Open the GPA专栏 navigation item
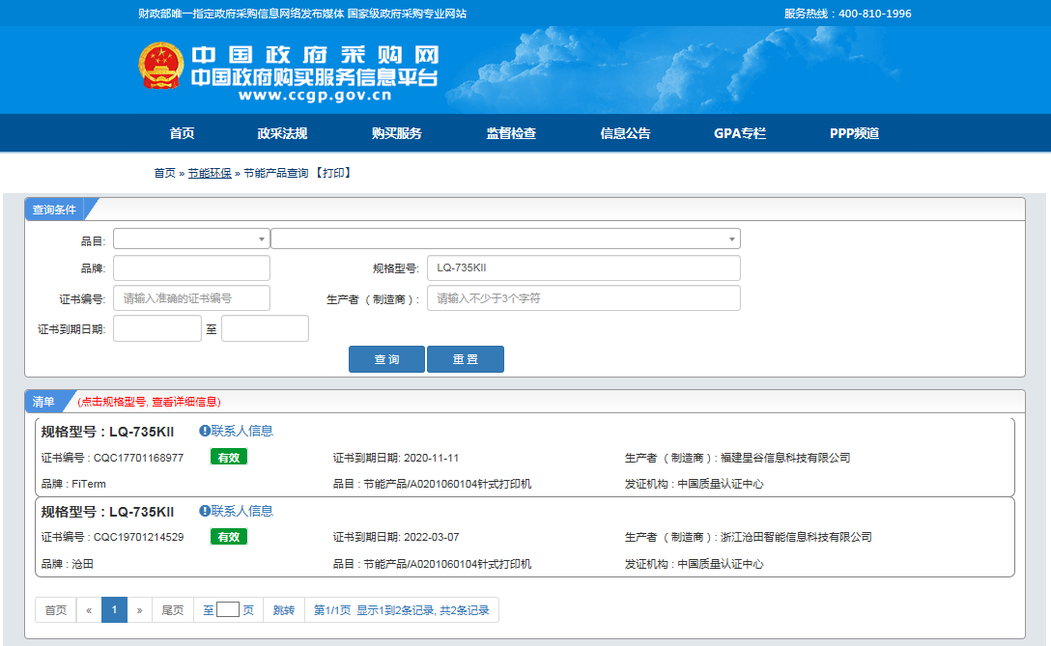 pyautogui.click(x=740, y=133)
